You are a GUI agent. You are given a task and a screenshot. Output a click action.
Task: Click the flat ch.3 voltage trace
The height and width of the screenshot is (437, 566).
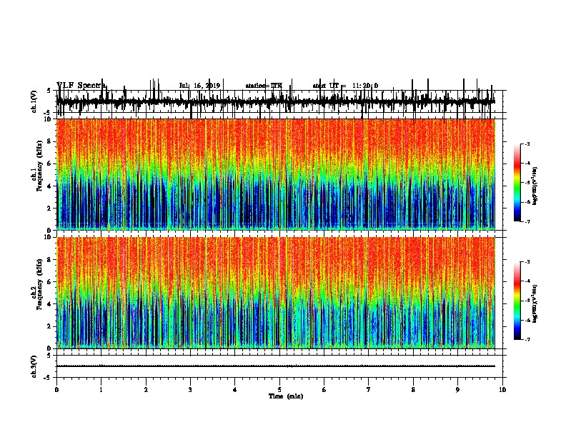pyautogui.click(x=276, y=366)
